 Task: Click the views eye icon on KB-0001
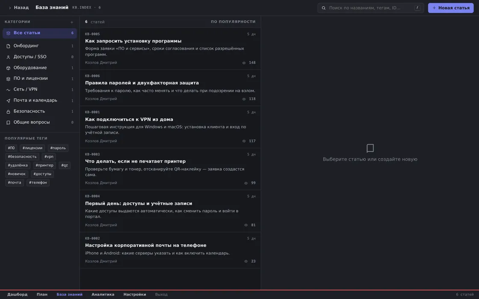(244, 141)
